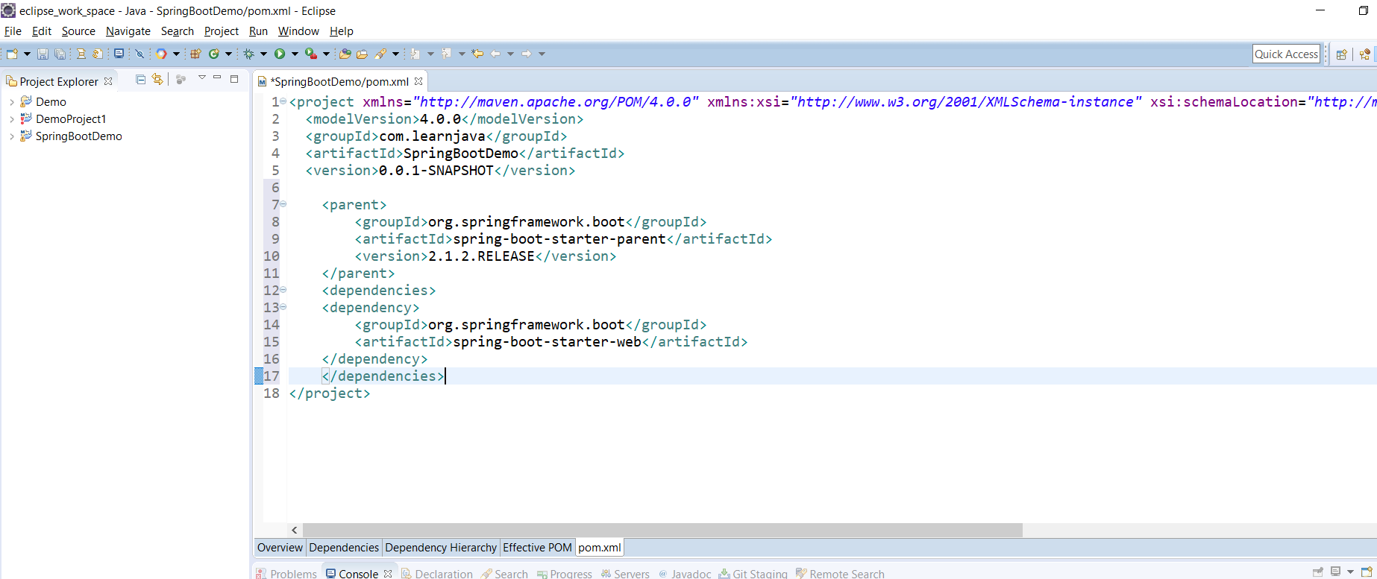Toggle Link with Editor in Project Explorer
Viewport: 1377px width, 579px height.
[157, 79]
